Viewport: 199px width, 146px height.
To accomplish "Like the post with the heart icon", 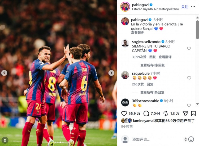I will click(124, 113).
